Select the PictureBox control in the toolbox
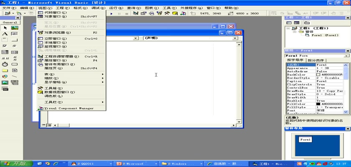The width and height of the screenshot is (351, 167). click(15, 28)
